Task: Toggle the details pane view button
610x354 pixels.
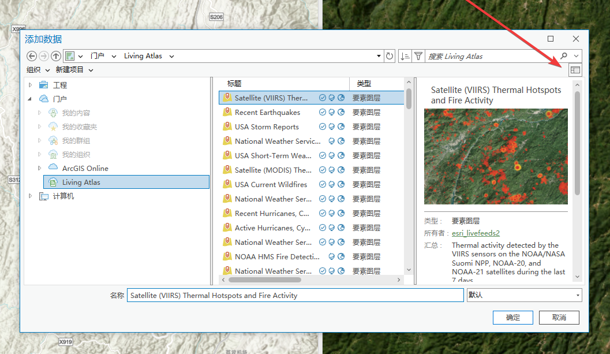Action: (575, 70)
